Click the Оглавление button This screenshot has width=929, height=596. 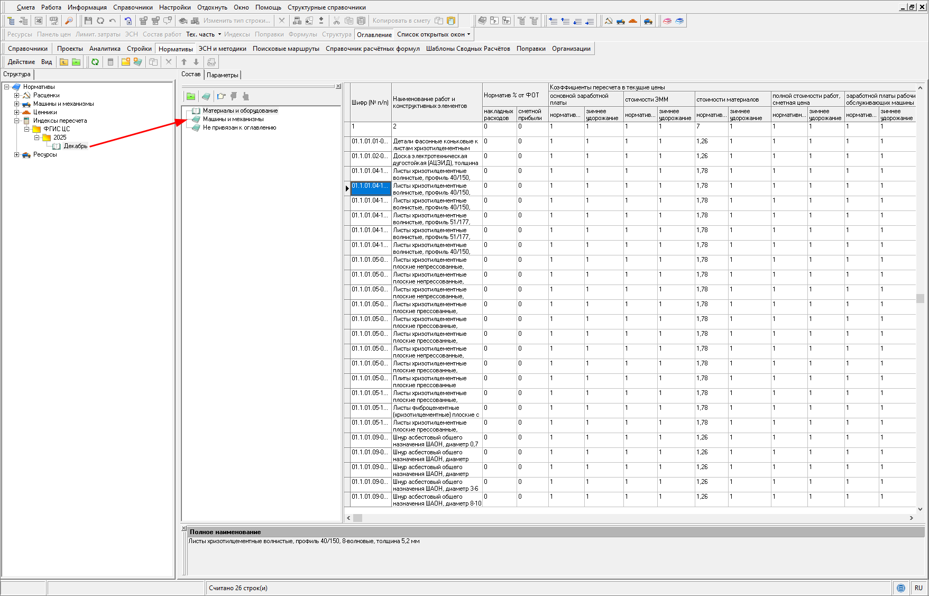coord(374,34)
